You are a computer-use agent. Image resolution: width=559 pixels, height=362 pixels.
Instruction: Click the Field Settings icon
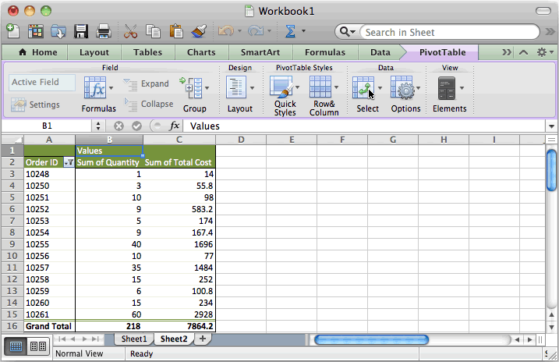[18, 105]
